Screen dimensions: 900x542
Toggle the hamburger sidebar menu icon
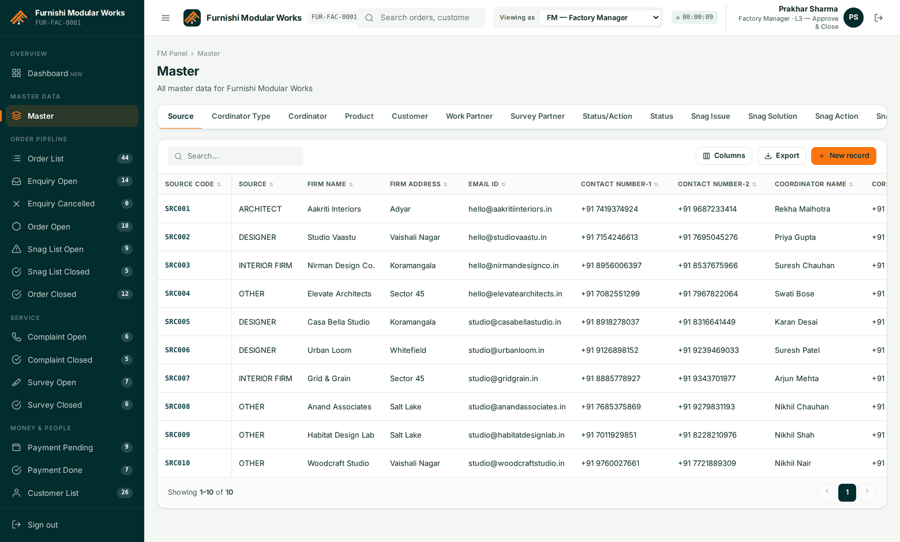(x=166, y=18)
